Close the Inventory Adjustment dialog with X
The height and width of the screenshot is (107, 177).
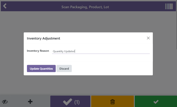tap(148, 38)
